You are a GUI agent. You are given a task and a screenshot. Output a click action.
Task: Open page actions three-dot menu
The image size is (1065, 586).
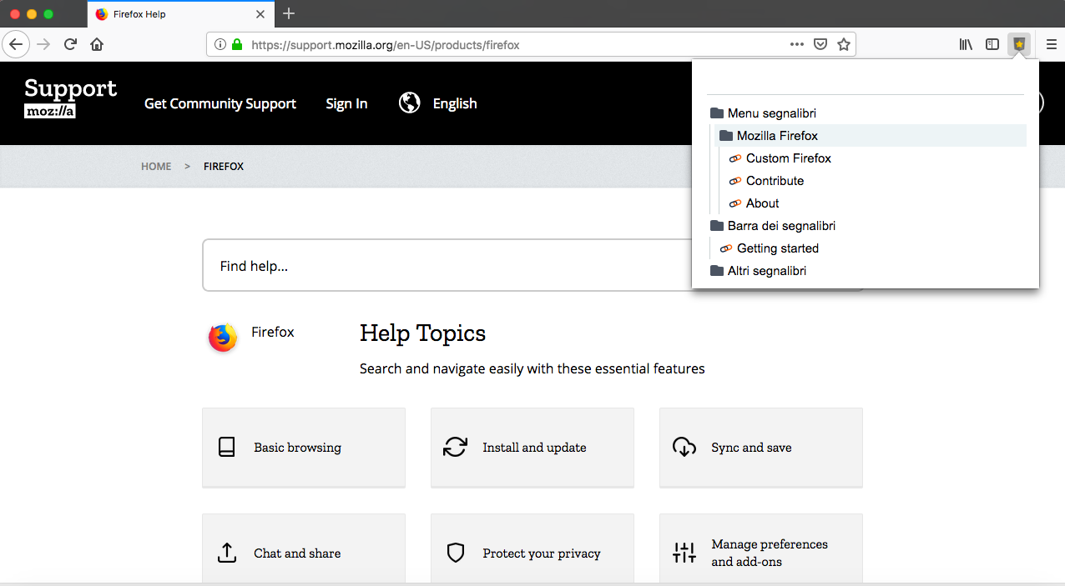tap(797, 44)
